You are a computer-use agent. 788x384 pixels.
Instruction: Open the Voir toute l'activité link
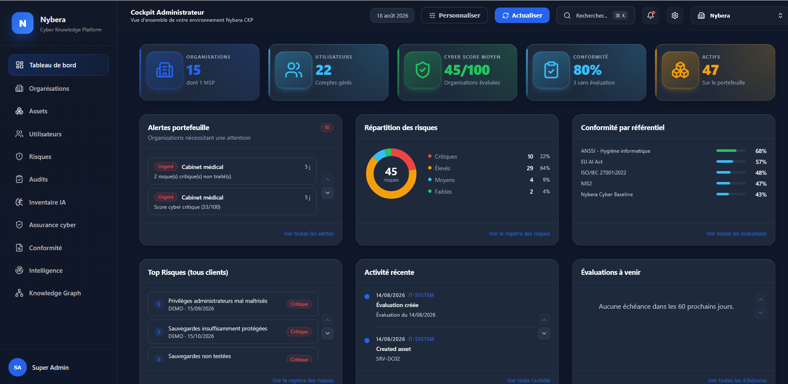[x=529, y=381]
